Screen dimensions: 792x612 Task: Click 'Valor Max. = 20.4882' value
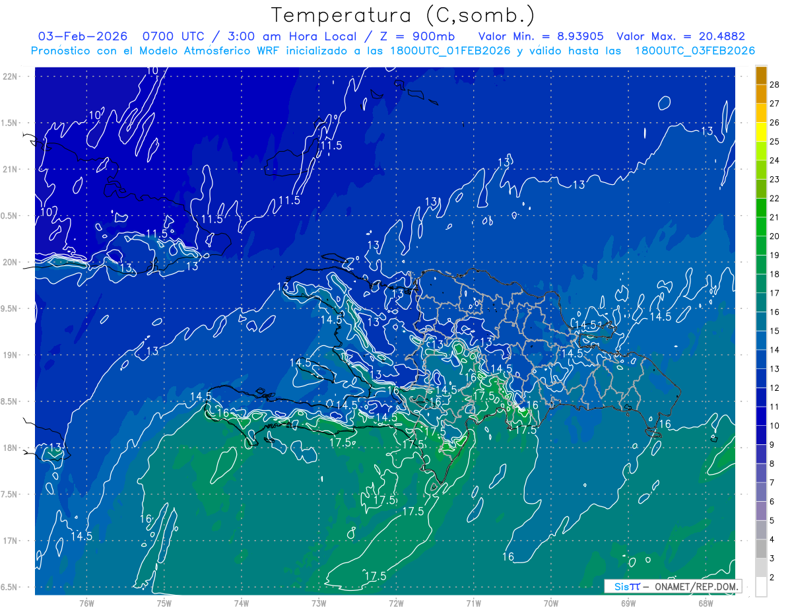[680, 36]
